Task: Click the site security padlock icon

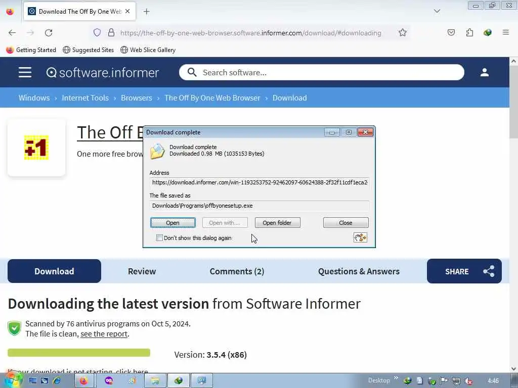Action: point(111,32)
